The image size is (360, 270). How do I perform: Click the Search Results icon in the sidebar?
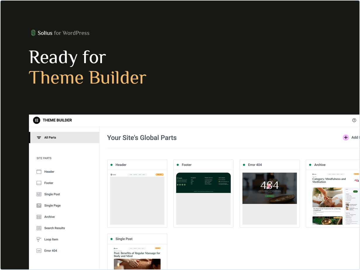click(x=39, y=228)
